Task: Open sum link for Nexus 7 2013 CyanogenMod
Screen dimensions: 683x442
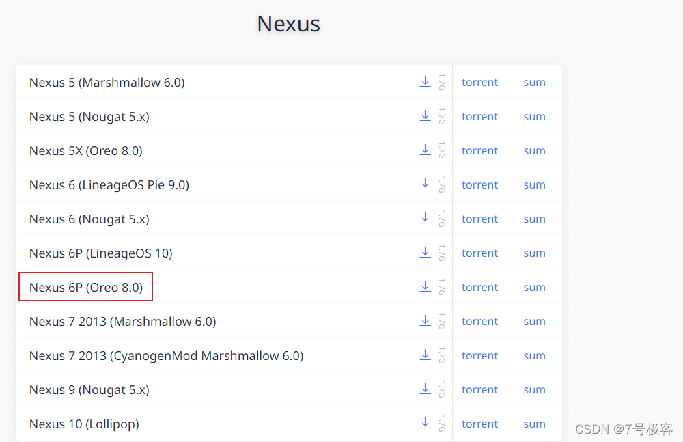Action: pyautogui.click(x=535, y=355)
